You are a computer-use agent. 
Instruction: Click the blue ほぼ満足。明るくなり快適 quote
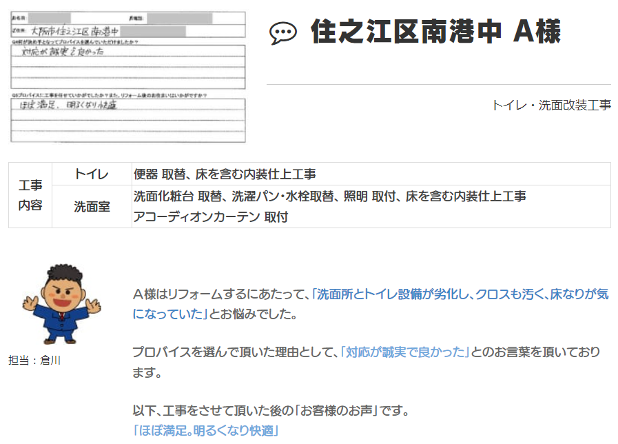click(205, 431)
